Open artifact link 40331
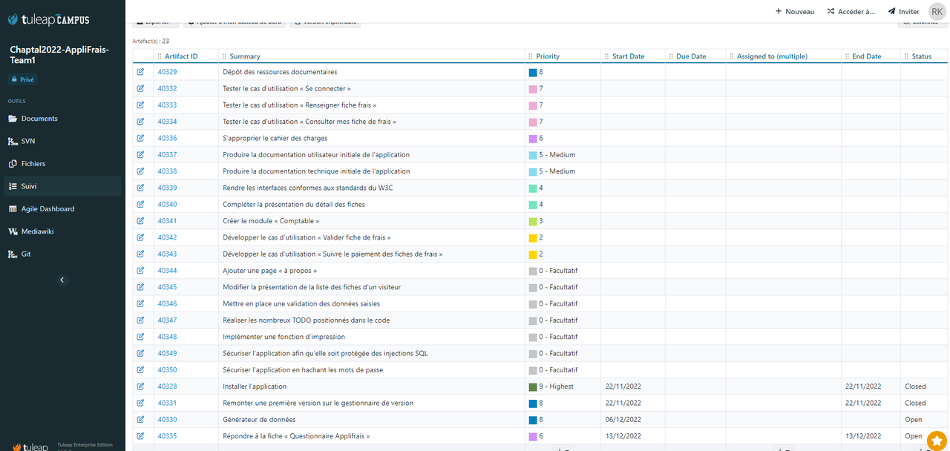Viewport: 950px width, 451px height. pos(167,403)
